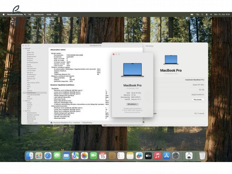The width and height of the screenshot is (232, 174).
Task: Open Photos app in the dock
Action: click(x=84, y=156)
